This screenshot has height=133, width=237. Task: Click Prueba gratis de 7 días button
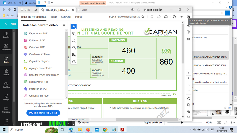[43, 113]
